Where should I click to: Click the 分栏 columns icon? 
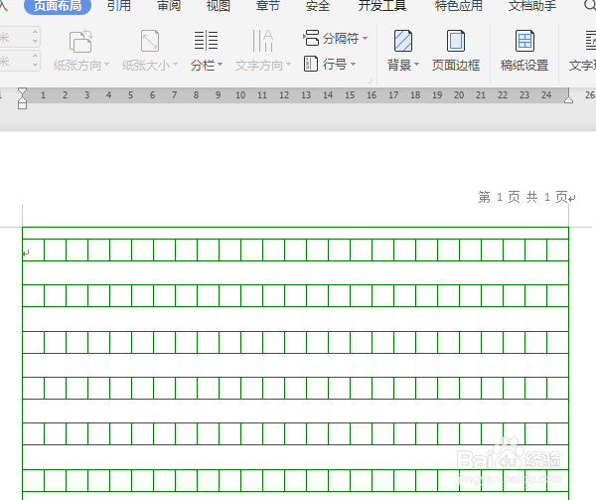[x=206, y=41]
